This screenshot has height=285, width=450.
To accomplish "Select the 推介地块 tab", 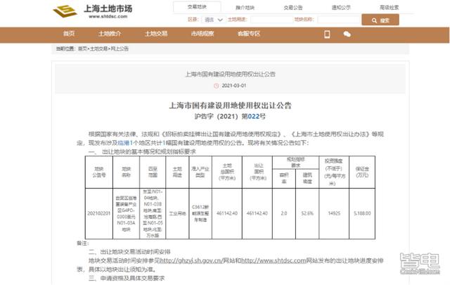I will coord(245,8).
